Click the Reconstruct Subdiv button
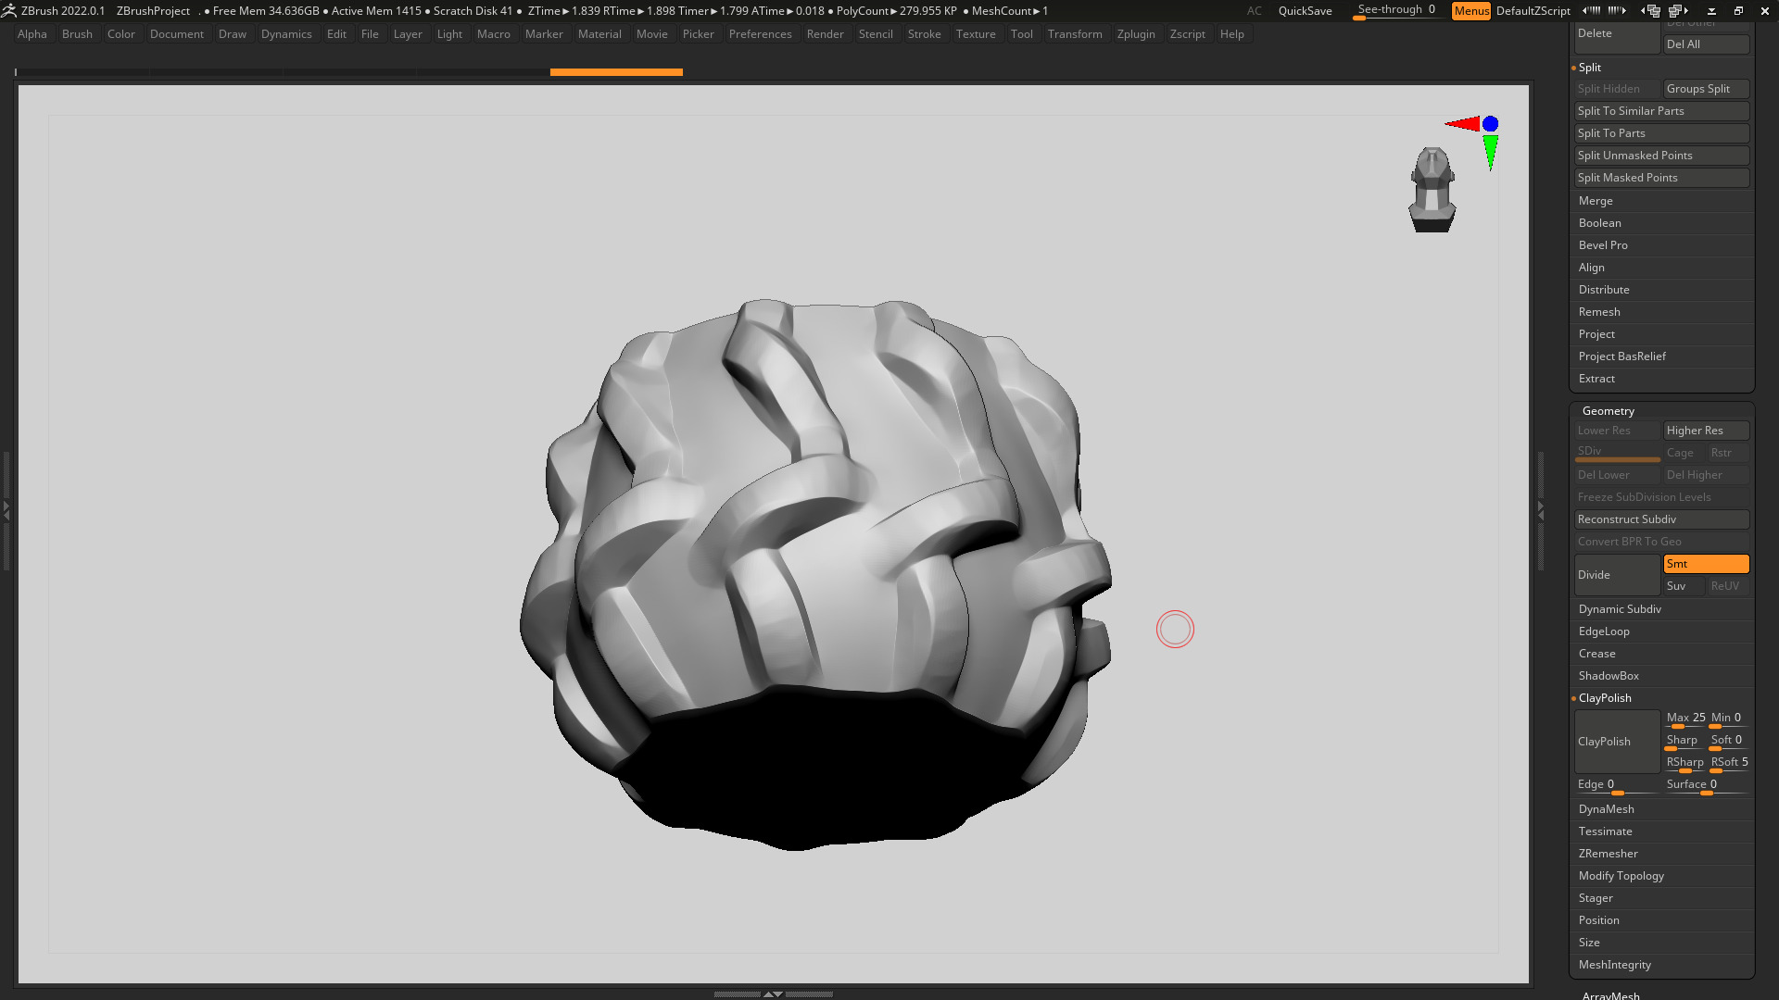Viewport: 1779px width, 1000px height. click(x=1661, y=519)
